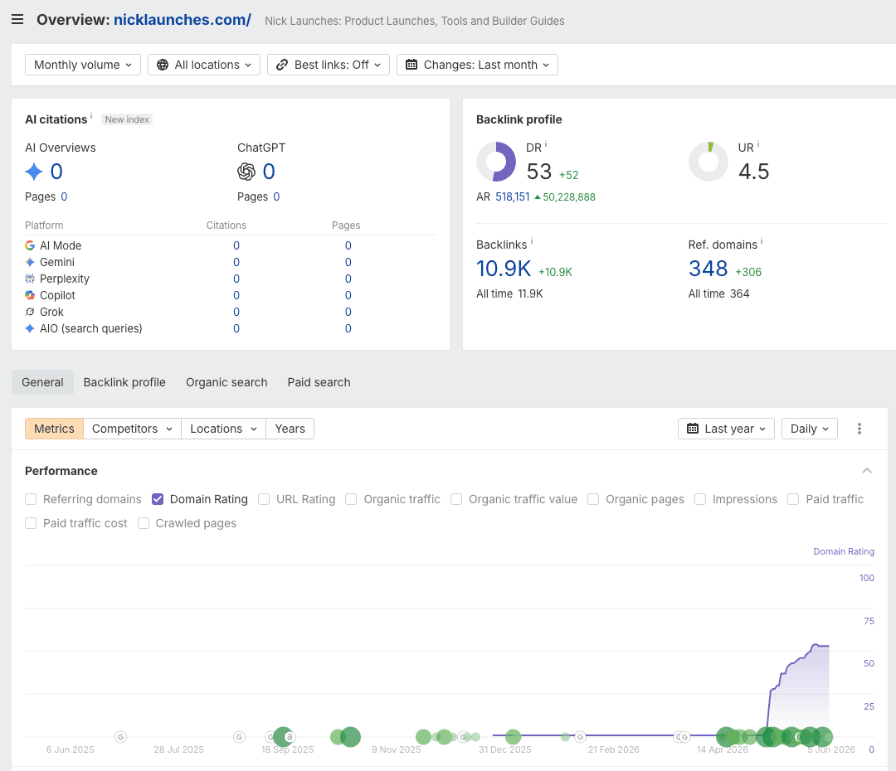The image size is (896, 771).
Task: Open the Changes: Last month dropdown
Action: point(478,65)
